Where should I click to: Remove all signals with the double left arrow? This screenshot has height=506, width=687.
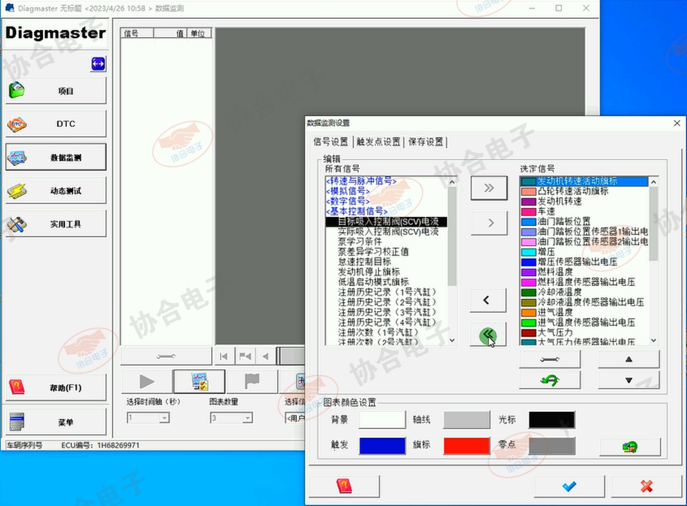488,335
